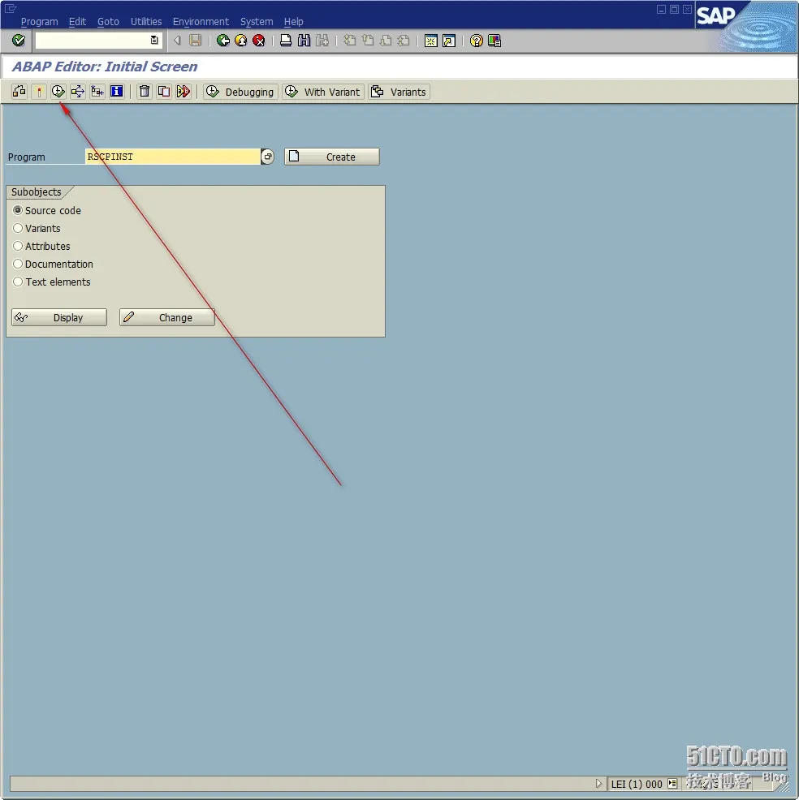The width and height of the screenshot is (799, 800).
Task: Click the green Back arrow icon
Action: coord(222,41)
